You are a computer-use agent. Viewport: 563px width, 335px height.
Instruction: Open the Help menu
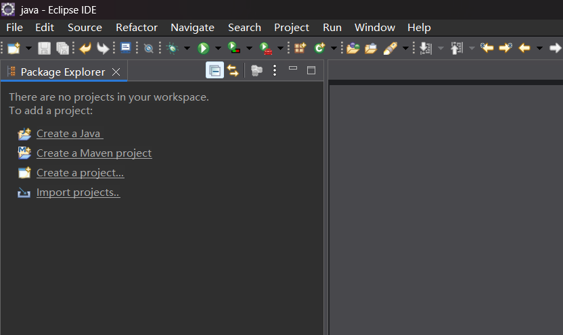pos(419,28)
